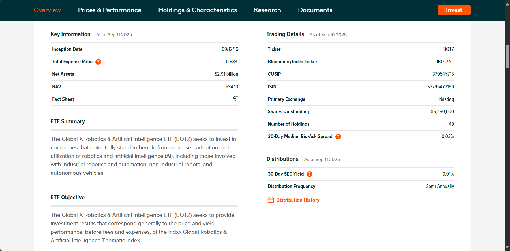Click Trading Details 'As of Sep 10 2025' date
This screenshot has width=510, height=251.
coord(328,35)
